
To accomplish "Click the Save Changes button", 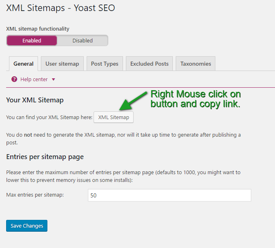I will [27, 226].
